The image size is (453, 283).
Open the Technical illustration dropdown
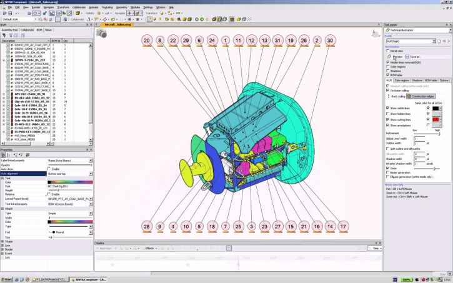[x=415, y=30]
